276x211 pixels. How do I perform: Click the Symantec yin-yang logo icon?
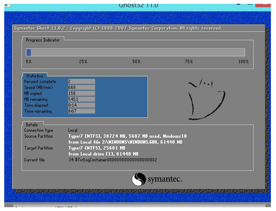click(x=139, y=180)
